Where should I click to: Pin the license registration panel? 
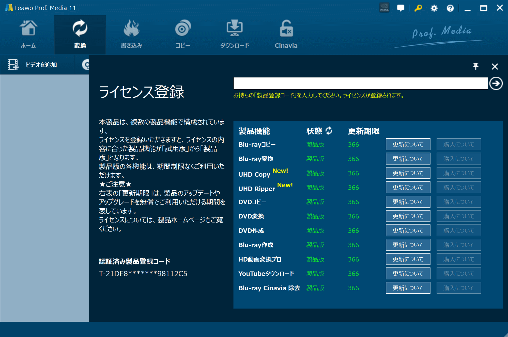click(x=476, y=66)
